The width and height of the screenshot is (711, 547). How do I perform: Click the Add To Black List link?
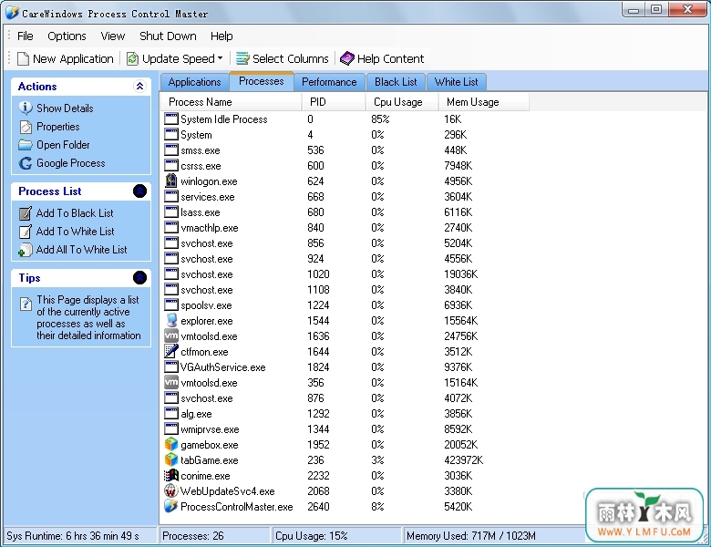(75, 213)
